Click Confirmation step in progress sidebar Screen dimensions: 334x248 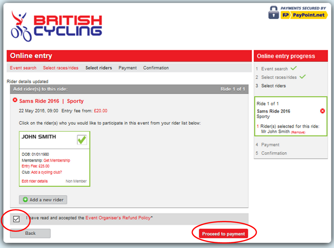point(274,153)
